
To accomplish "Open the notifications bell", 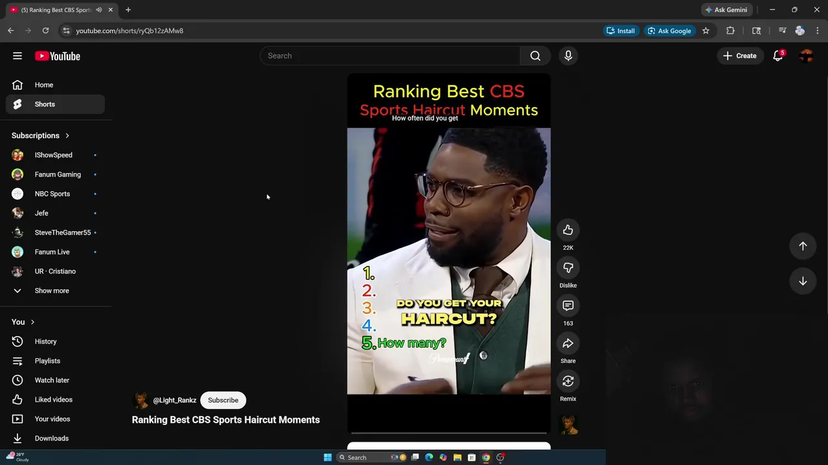I will tap(778, 56).
